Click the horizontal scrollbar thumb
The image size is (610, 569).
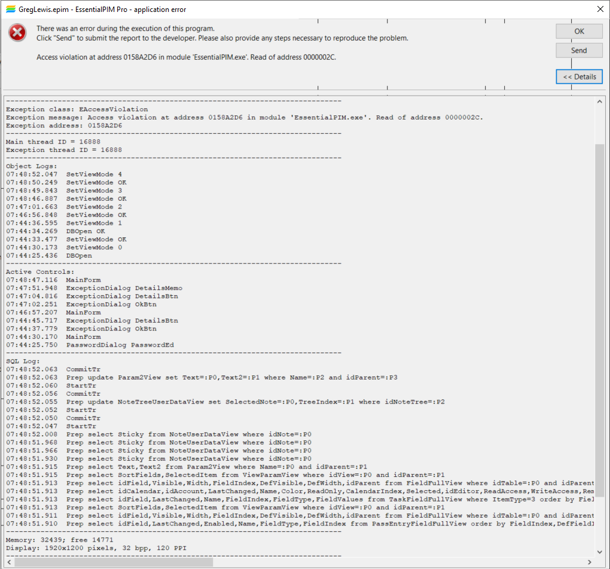(x=114, y=562)
